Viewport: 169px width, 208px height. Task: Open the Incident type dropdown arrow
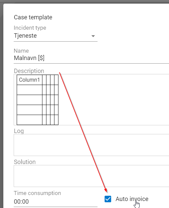point(93,36)
